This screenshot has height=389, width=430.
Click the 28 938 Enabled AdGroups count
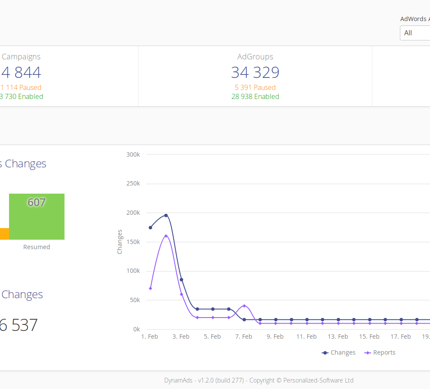[x=255, y=96]
